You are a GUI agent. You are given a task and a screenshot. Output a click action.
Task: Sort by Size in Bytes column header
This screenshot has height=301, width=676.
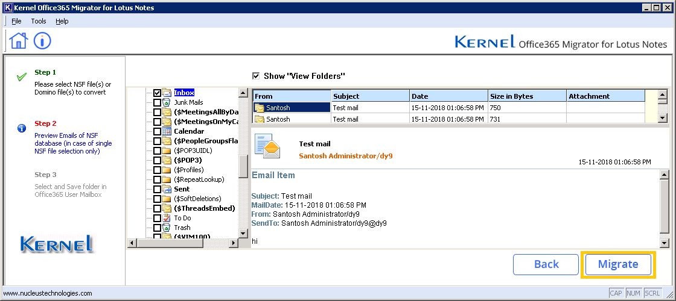coord(528,96)
